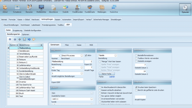
Task: Open the Berichtsart dropdown (Direct FA access)
Action: click(82, 55)
